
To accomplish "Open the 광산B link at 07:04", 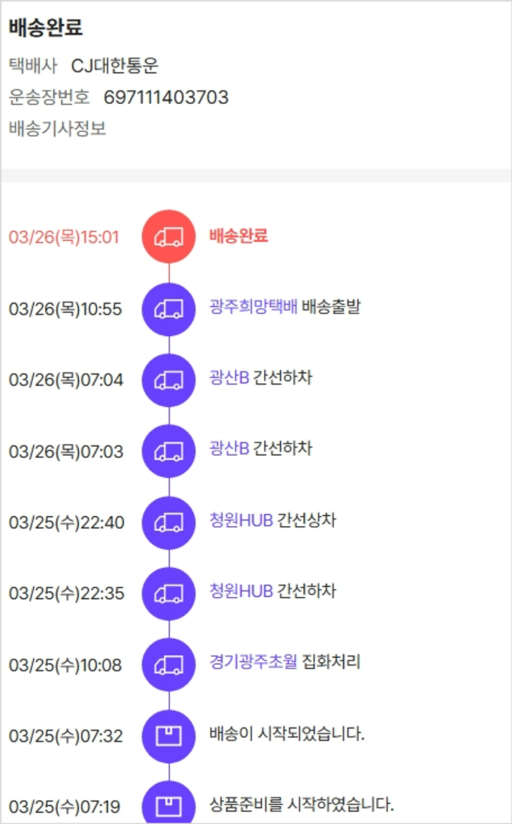I will tap(229, 377).
